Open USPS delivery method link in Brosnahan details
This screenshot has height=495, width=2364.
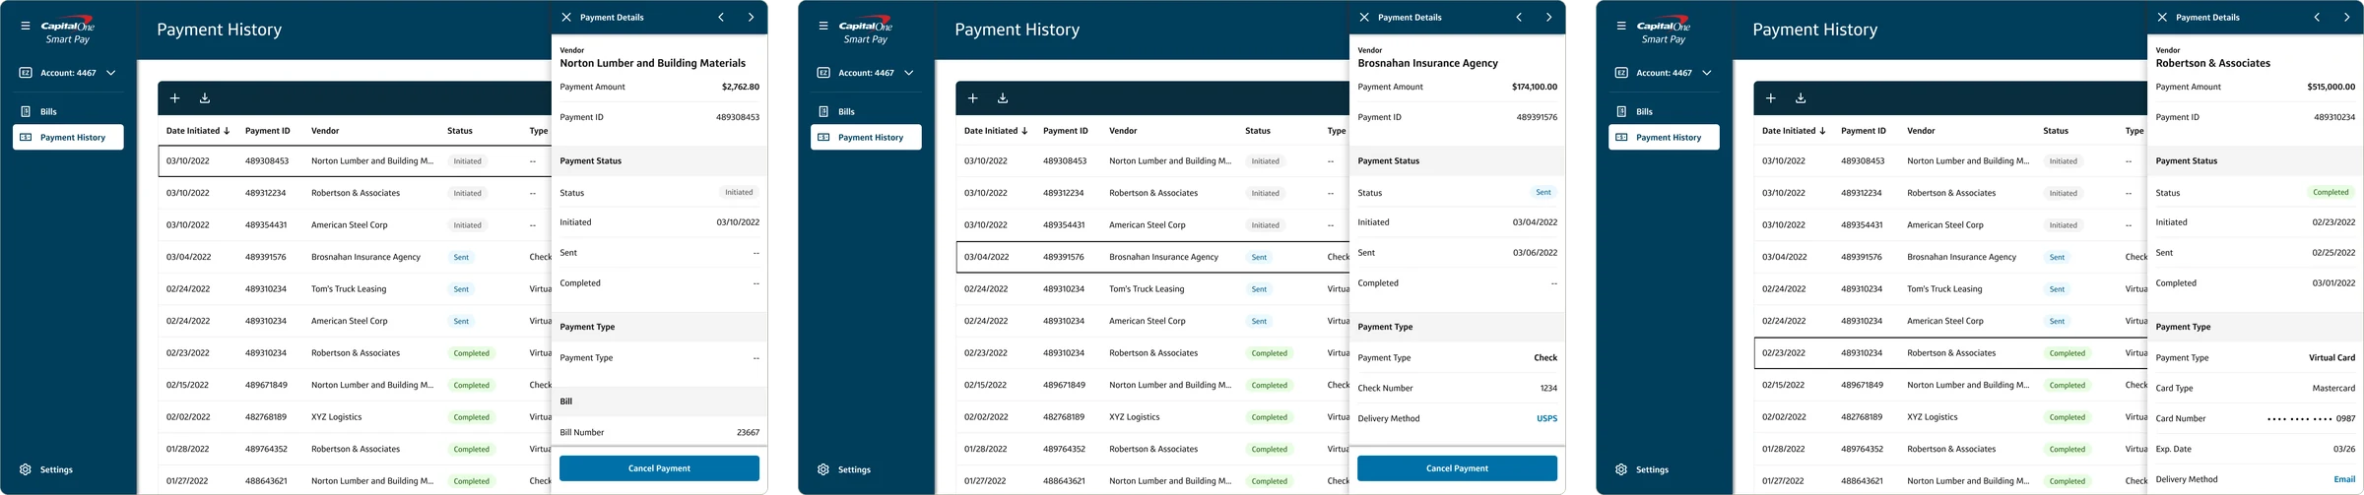(x=1546, y=418)
